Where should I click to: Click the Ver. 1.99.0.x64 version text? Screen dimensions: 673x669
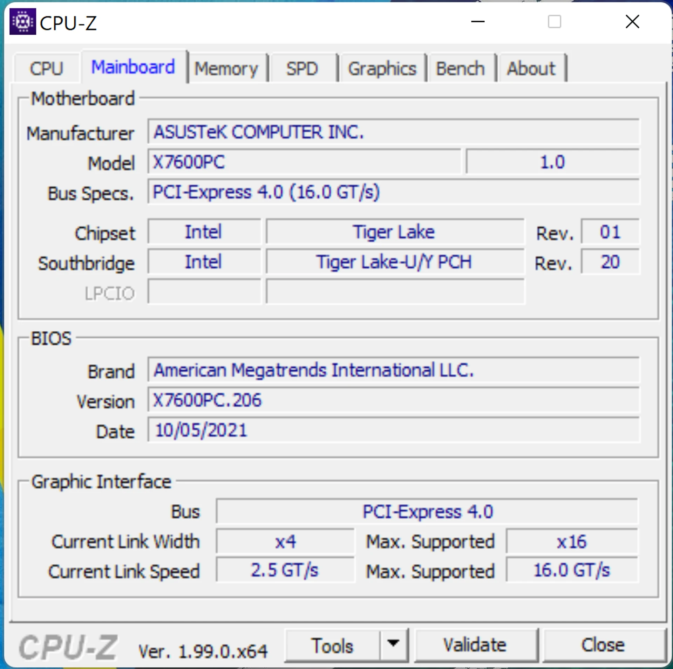pyautogui.click(x=203, y=651)
